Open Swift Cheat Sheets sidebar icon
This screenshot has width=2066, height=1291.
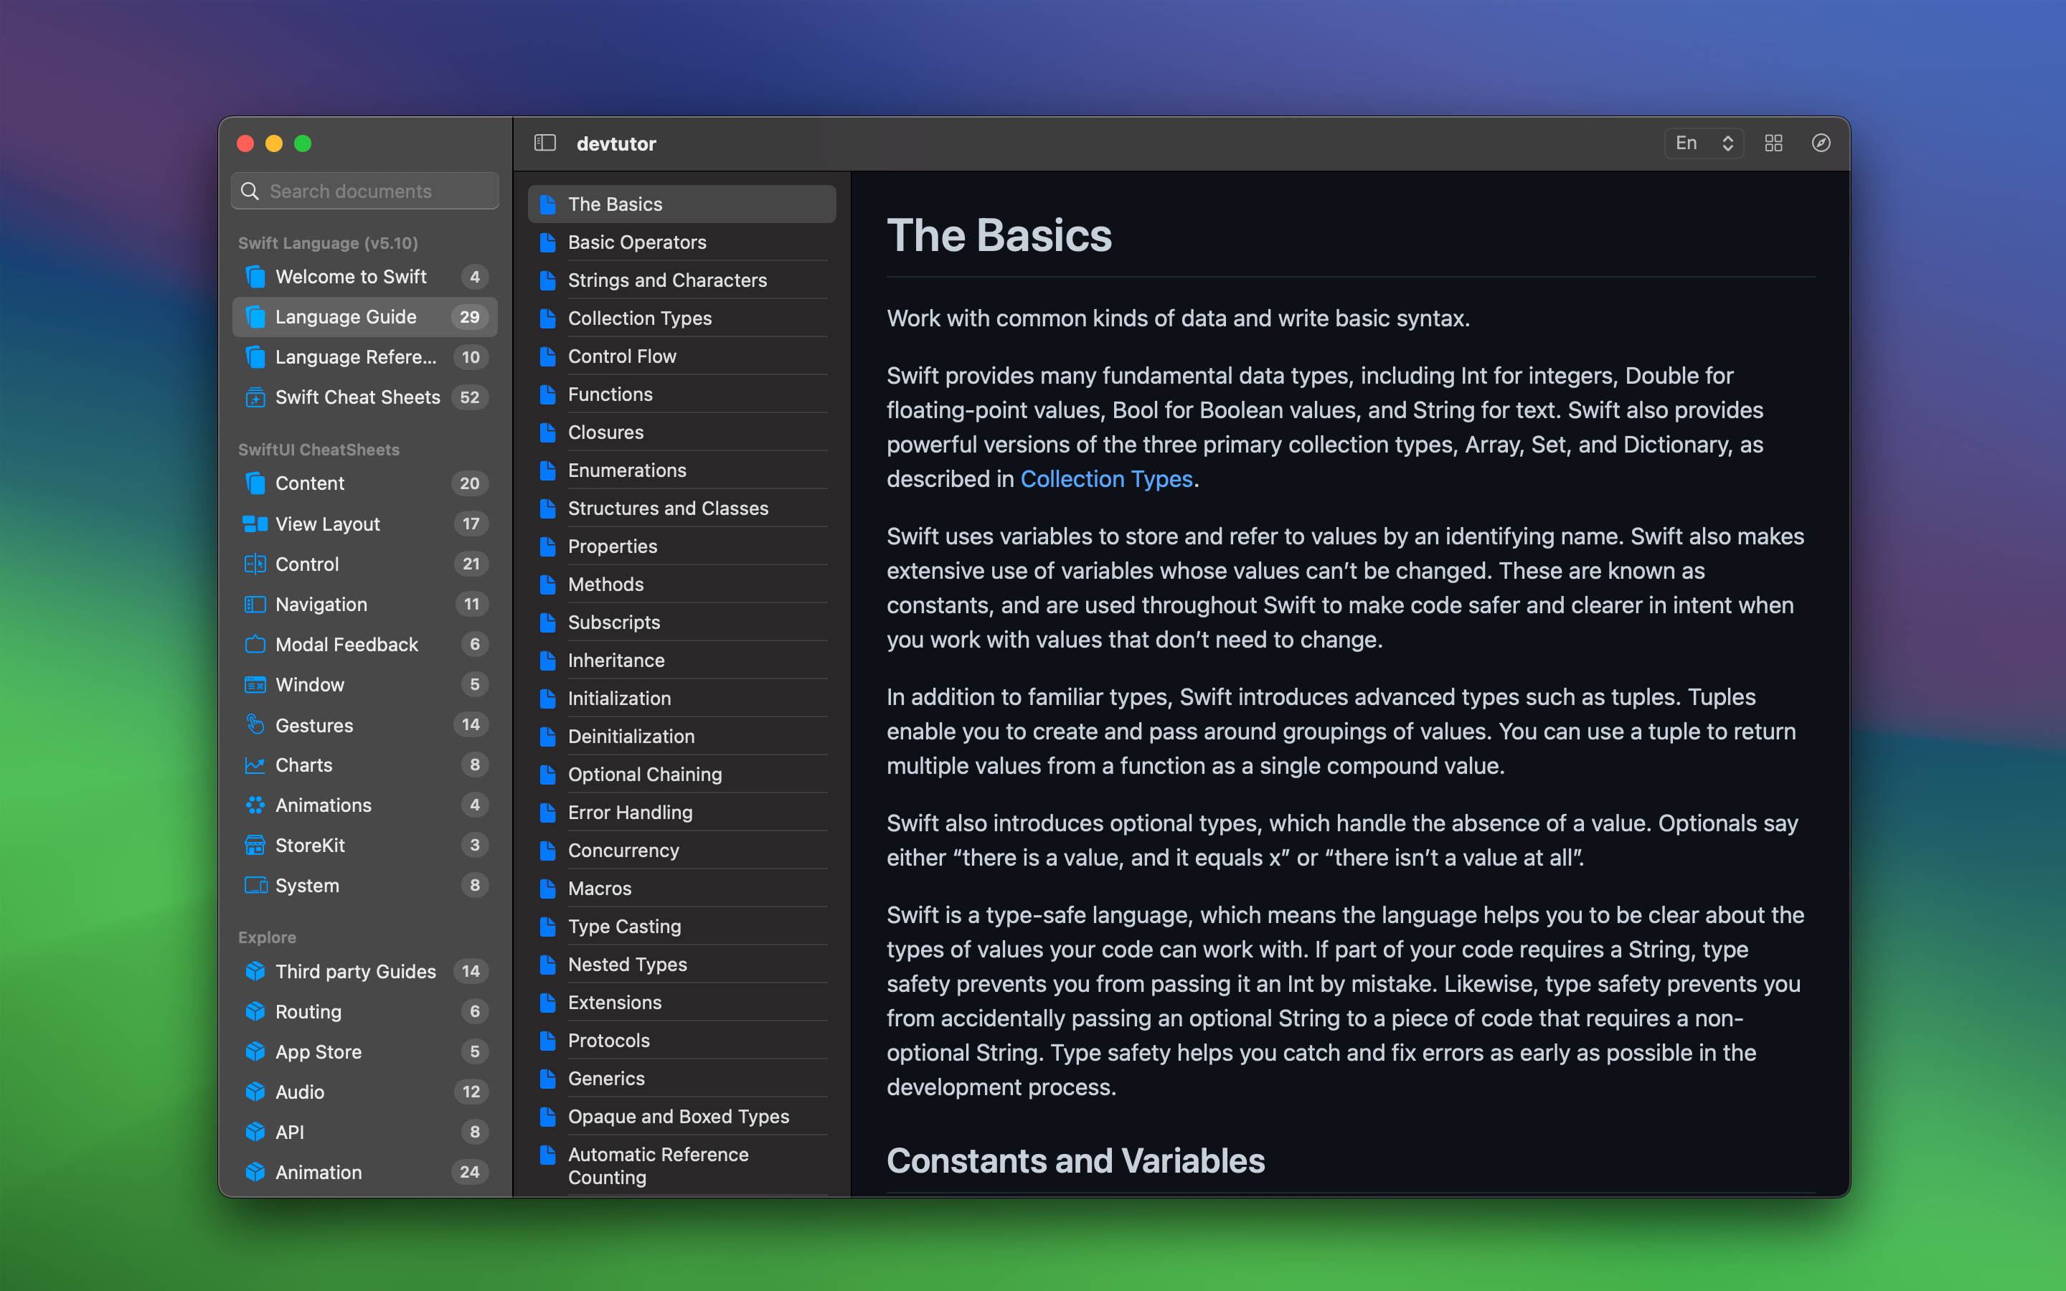(x=255, y=397)
